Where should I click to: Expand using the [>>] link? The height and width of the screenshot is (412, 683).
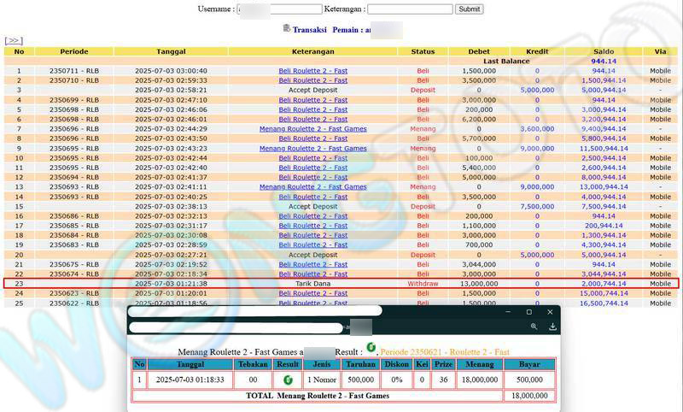click(14, 40)
